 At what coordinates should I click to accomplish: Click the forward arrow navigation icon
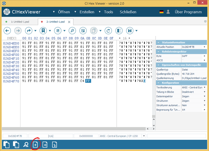18,31
